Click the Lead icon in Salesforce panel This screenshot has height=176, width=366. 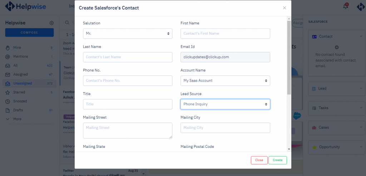[x=314, y=89]
